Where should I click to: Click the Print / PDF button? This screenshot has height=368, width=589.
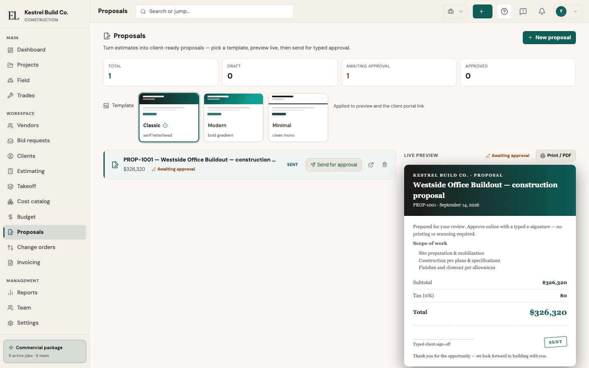point(556,156)
